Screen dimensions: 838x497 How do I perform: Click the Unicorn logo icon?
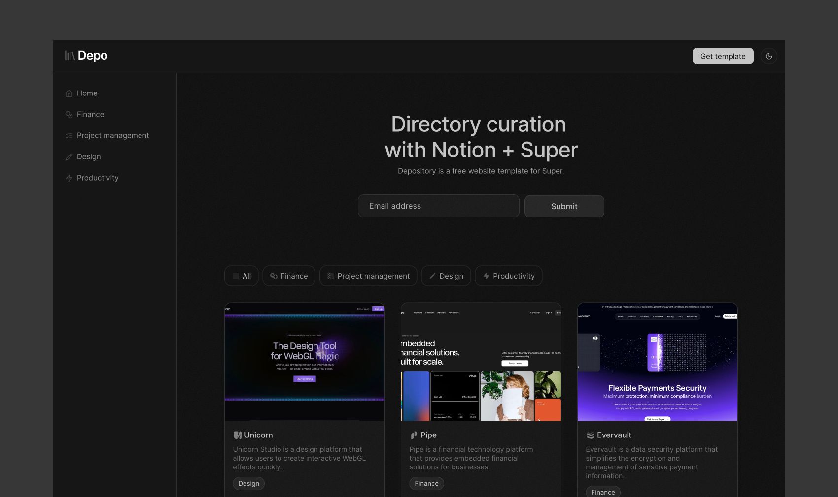238,435
